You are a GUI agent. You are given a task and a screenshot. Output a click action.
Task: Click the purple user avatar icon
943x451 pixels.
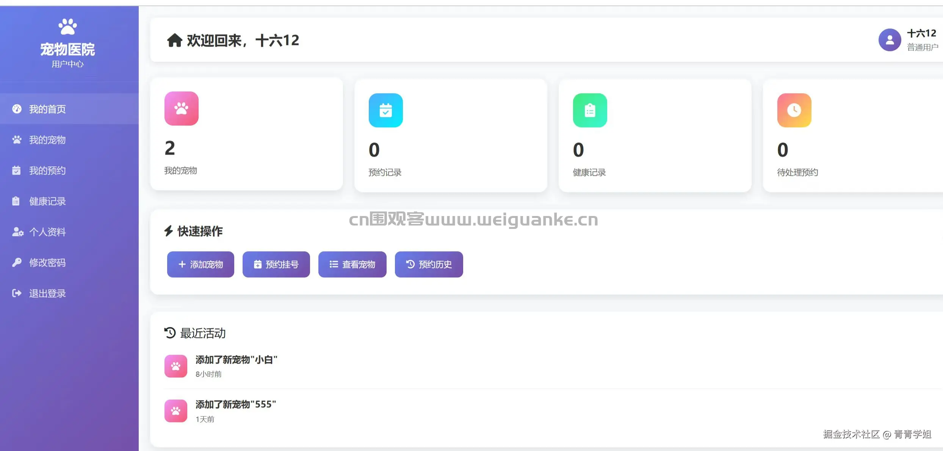[x=890, y=40]
